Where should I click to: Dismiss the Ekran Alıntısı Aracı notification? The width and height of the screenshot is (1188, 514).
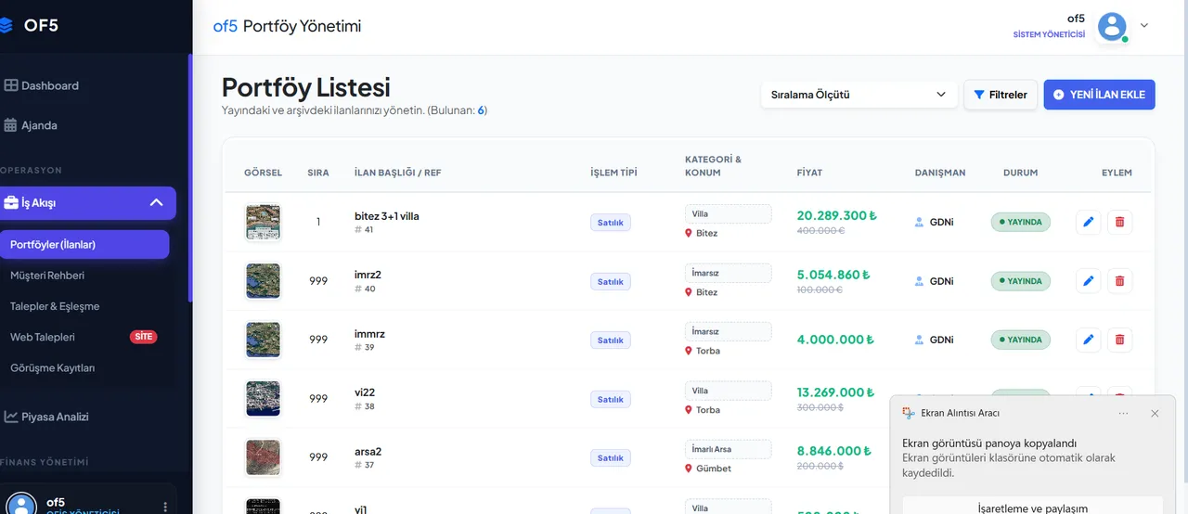coord(1155,413)
